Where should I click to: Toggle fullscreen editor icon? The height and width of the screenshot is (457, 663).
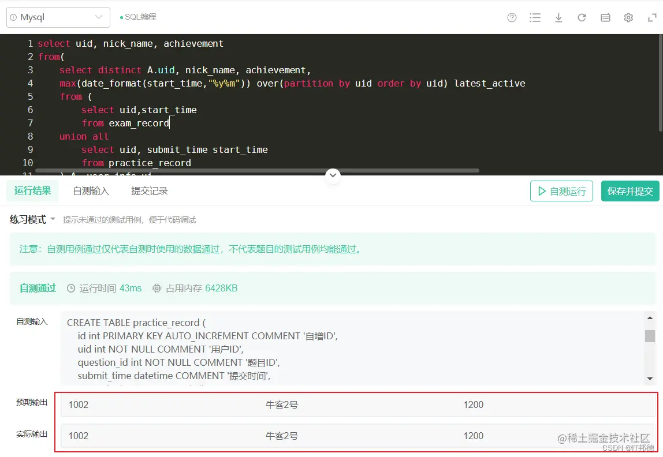click(x=652, y=17)
